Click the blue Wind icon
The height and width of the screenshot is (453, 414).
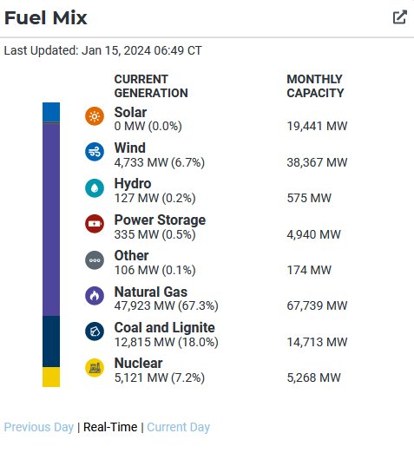[95, 152]
